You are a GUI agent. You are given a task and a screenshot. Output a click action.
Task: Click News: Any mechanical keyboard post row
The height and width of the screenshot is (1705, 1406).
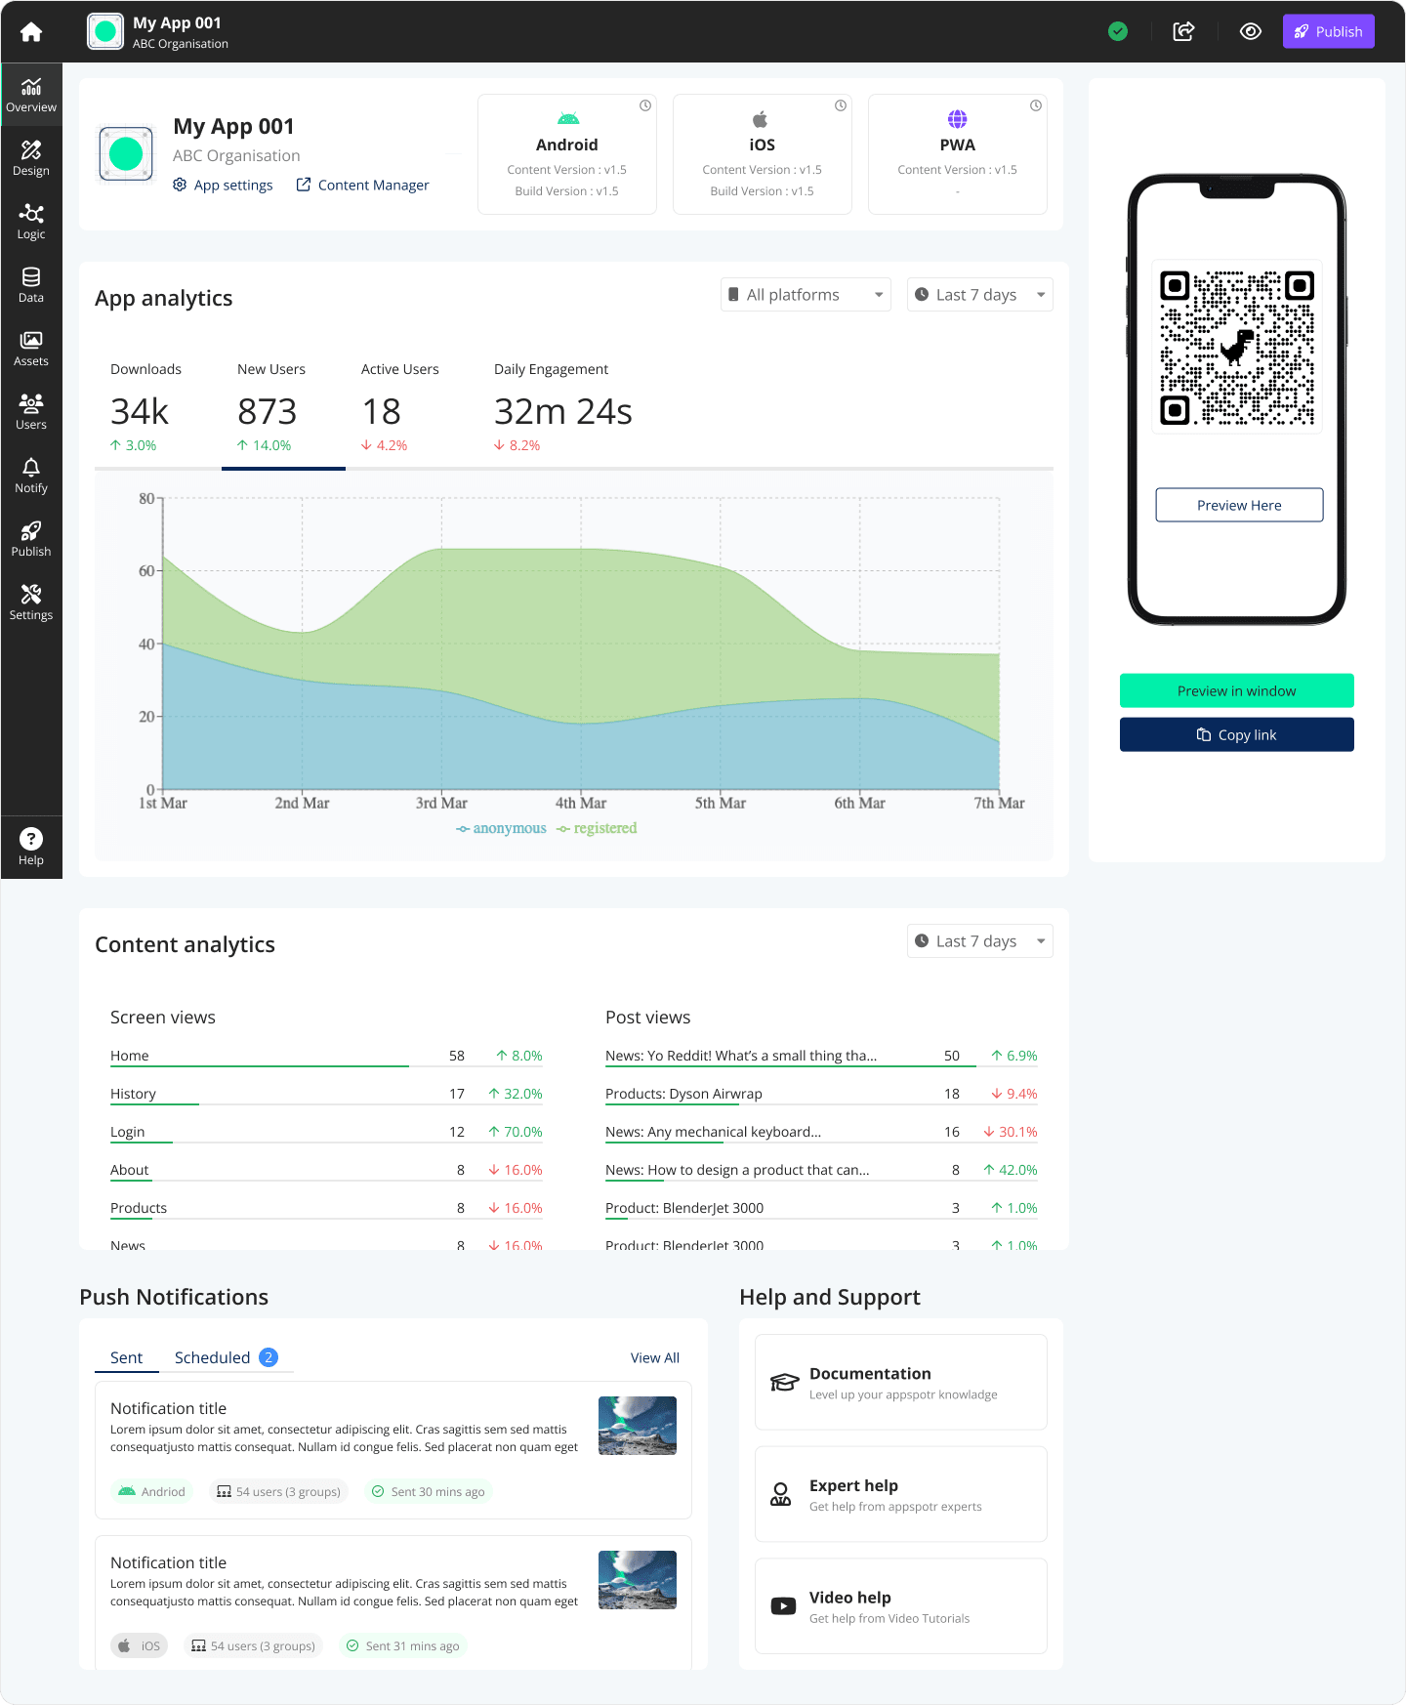coord(821,1132)
